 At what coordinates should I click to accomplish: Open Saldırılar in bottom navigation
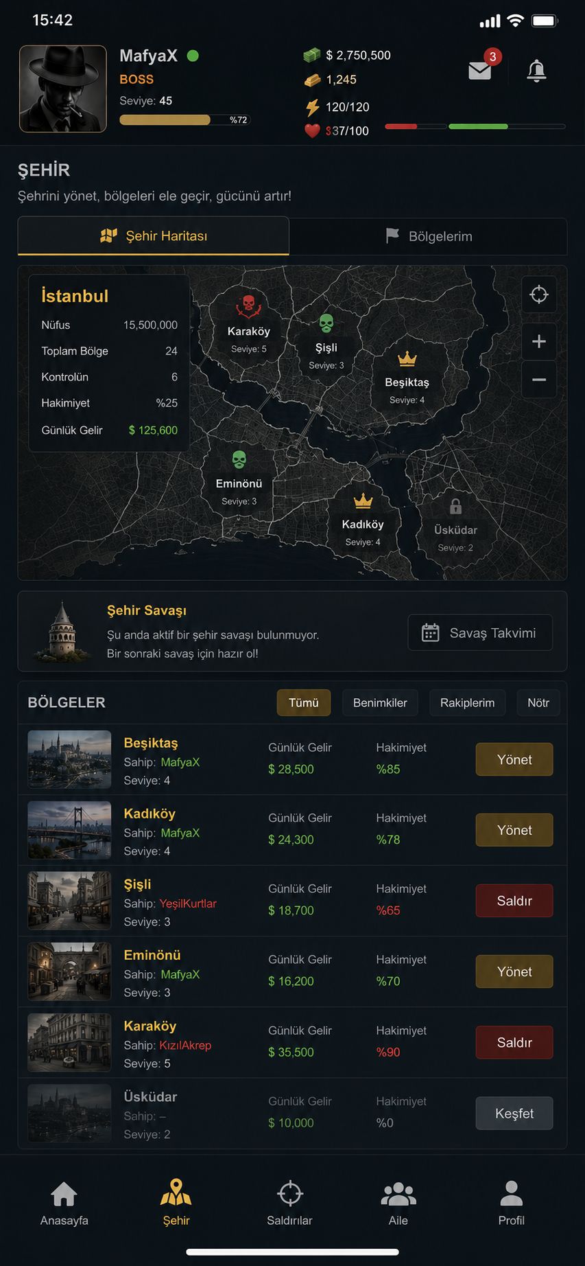pos(289,1203)
